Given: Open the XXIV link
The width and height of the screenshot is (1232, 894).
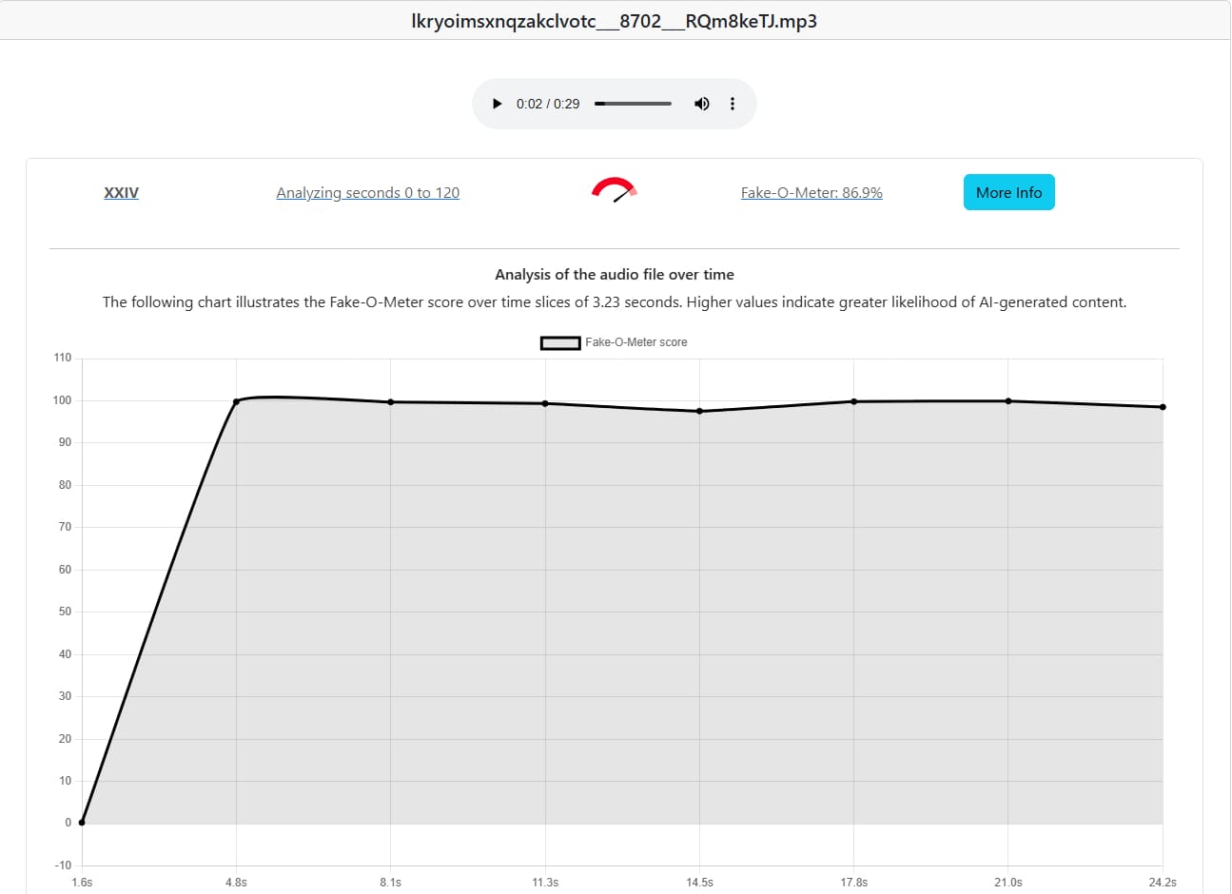Looking at the screenshot, I should tap(121, 193).
